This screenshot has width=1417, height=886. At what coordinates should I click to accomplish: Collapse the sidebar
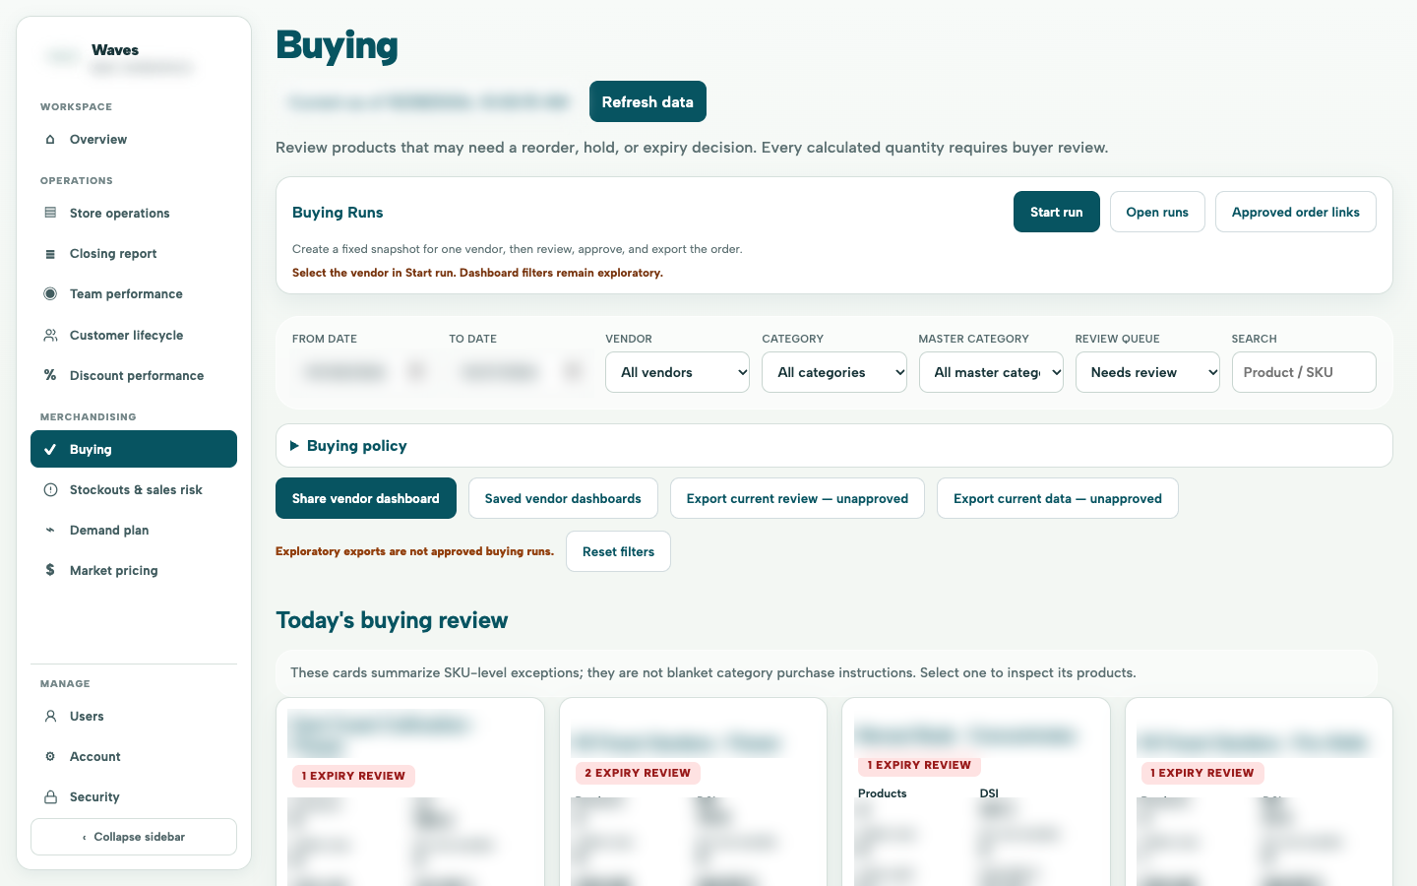click(134, 837)
